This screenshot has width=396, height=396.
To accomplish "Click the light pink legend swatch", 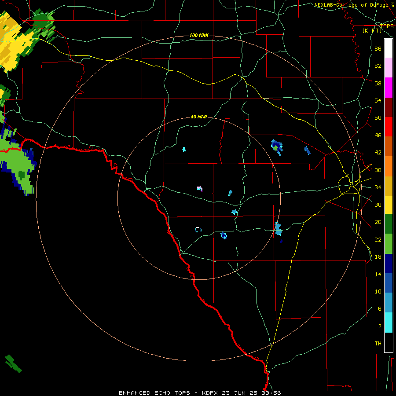I will 389,68.
